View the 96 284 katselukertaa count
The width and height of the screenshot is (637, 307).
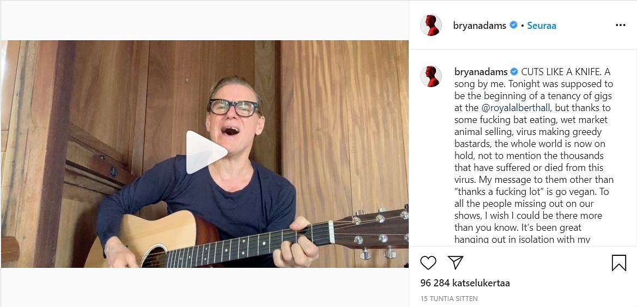pyautogui.click(x=465, y=283)
